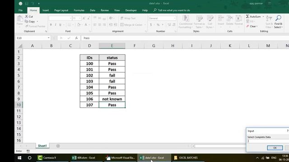The height and width of the screenshot is (162, 289).
Task: Switch to 609.xlsm Excel taskbar window
Action: (x=86, y=158)
